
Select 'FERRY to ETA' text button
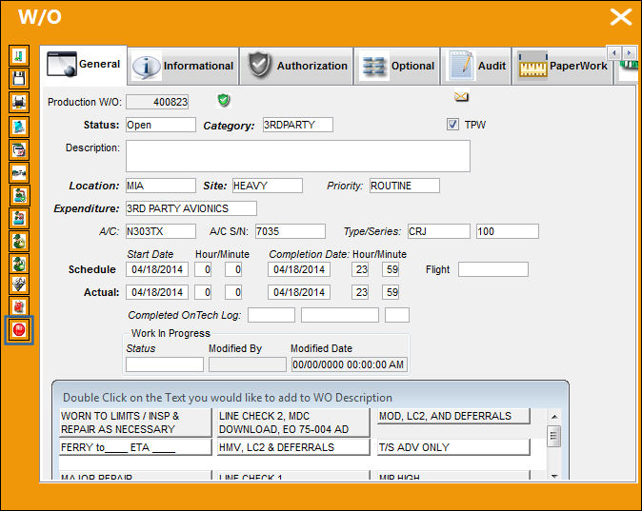[135, 447]
